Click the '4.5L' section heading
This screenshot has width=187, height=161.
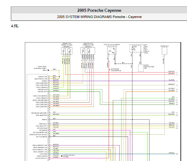click(15, 26)
